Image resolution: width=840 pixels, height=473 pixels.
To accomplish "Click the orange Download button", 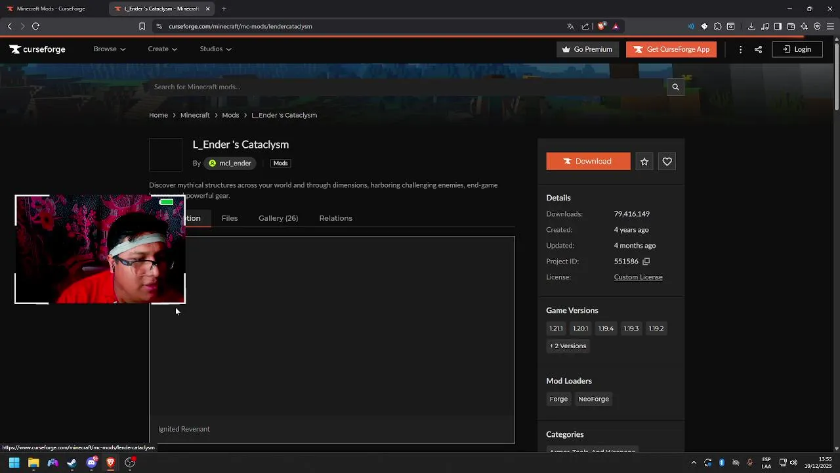I will [x=588, y=162].
